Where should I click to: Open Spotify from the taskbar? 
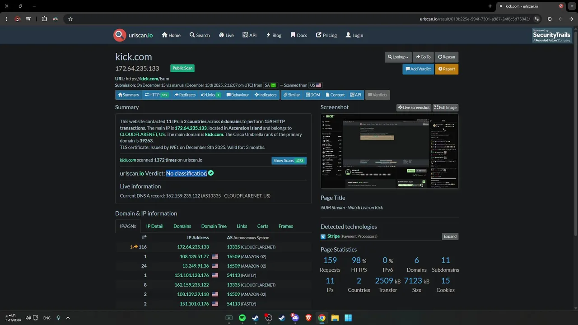[x=242, y=318]
